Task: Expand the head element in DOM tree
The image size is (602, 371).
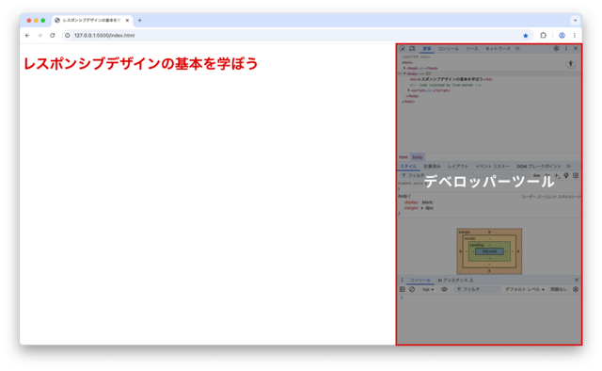Action: (404, 68)
